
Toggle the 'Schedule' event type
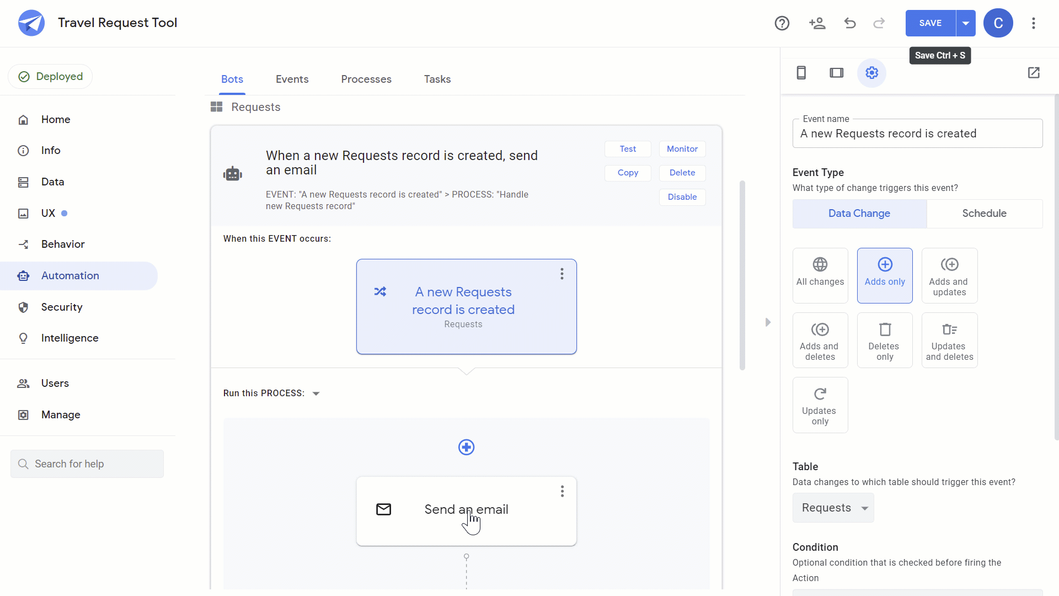[984, 213]
